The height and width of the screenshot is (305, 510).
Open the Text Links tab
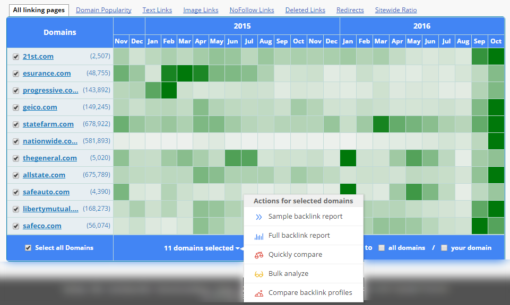(x=157, y=10)
